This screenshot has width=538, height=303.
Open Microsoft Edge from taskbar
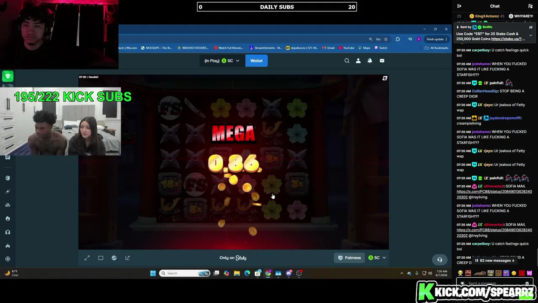pos(247,274)
